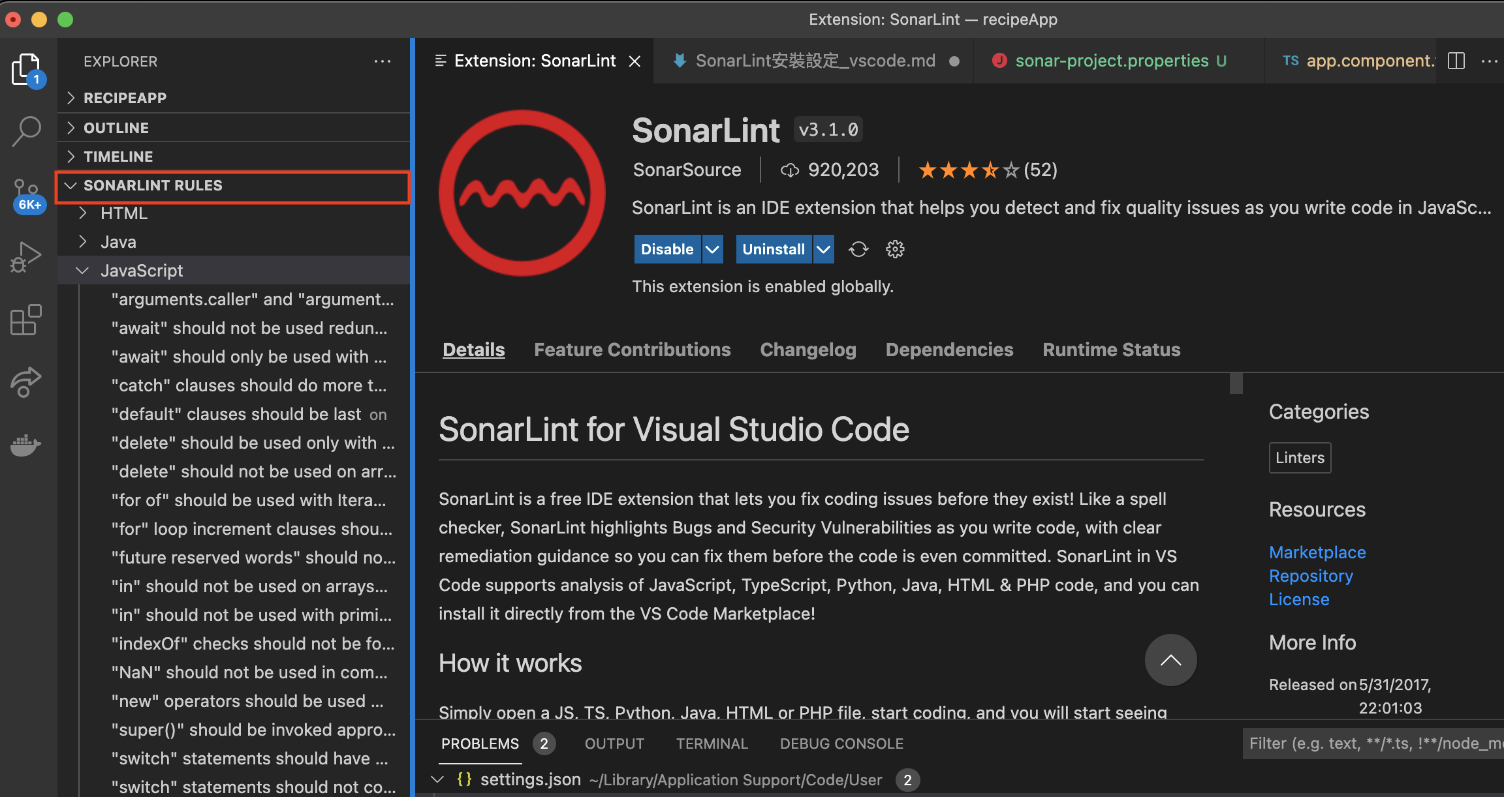Open the Runtime Status tab
Screen dimensions: 1504x797
coord(1111,350)
